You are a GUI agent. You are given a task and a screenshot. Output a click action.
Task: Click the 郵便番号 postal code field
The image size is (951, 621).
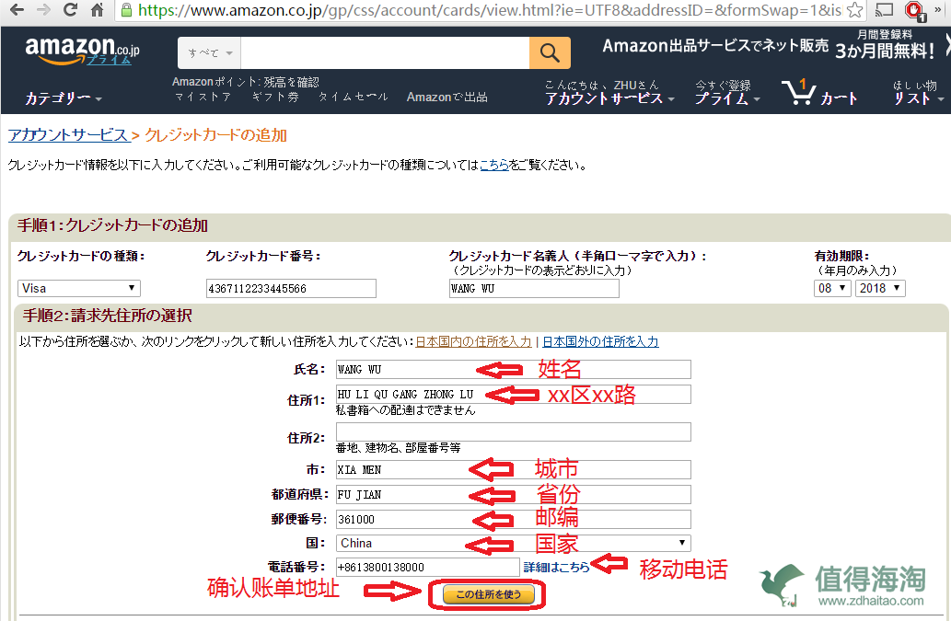pyautogui.click(x=513, y=519)
